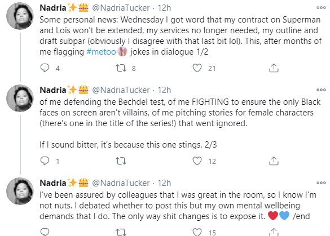This screenshot has height=236, width=330.
Task: Open more options on the third tweet
Action: pyautogui.click(x=321, y=183)
